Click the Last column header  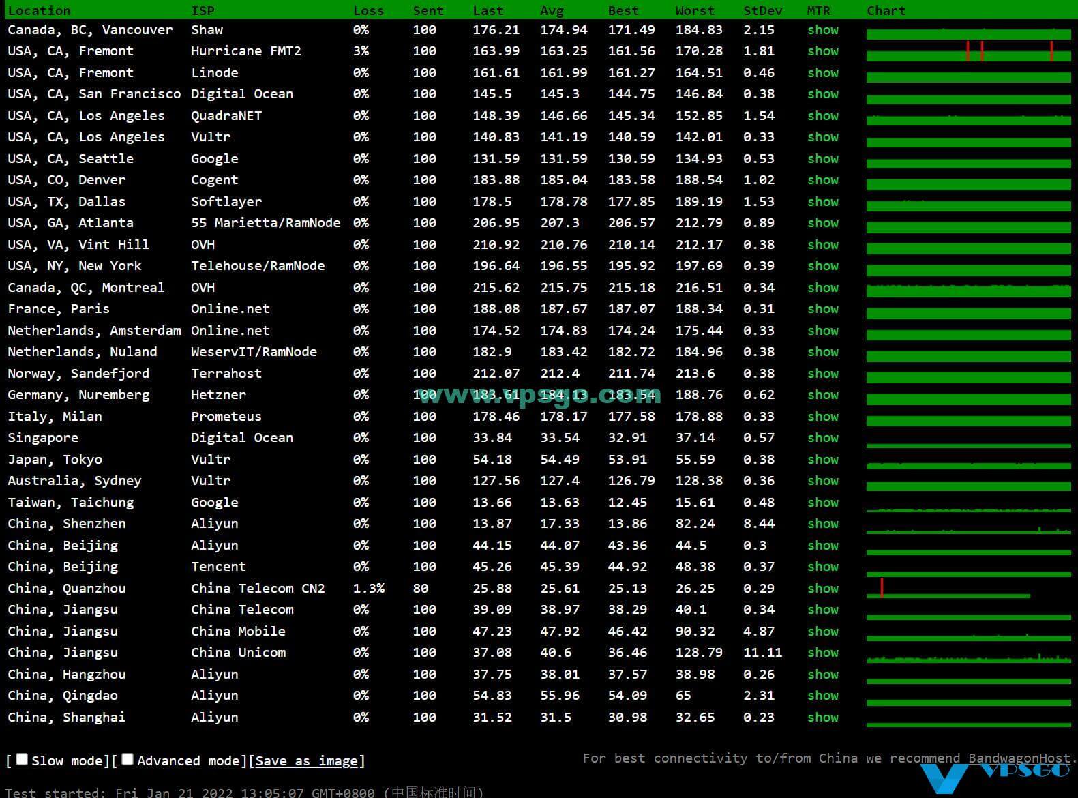488,11
